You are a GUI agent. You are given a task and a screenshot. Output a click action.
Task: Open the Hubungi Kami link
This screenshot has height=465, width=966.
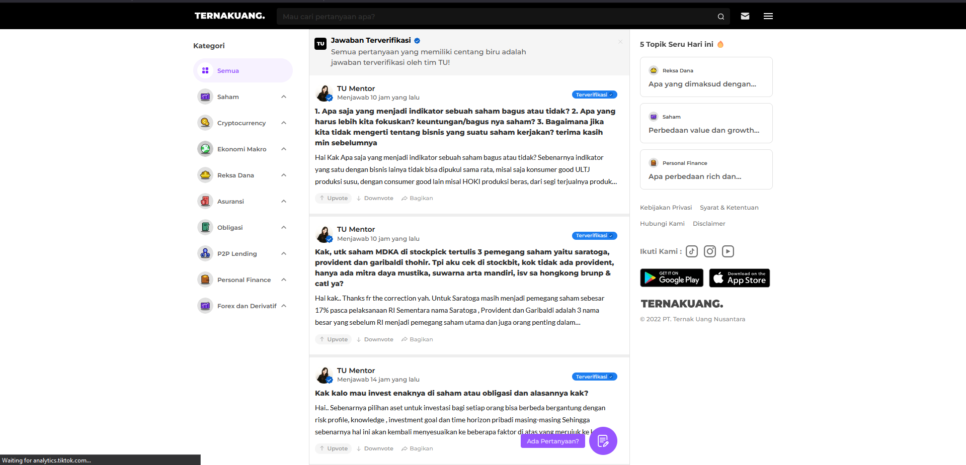tap(662, 224)
